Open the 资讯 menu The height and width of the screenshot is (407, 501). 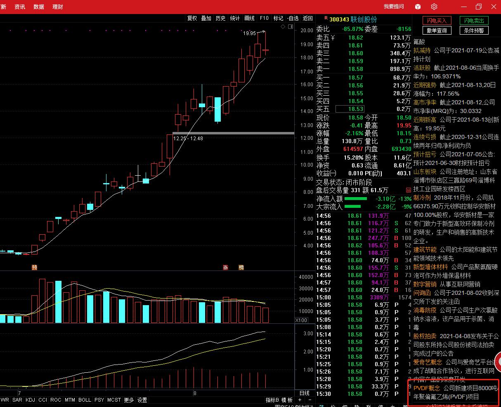20,7
